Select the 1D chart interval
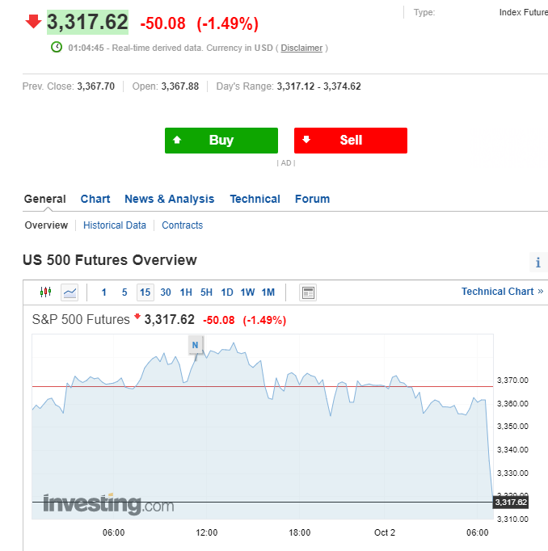The height and width of the screenshot is (551, 548). 227,292
